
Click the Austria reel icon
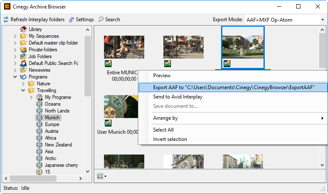(39, 131)
